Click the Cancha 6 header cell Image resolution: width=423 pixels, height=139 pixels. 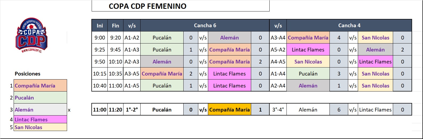[205, 25]
